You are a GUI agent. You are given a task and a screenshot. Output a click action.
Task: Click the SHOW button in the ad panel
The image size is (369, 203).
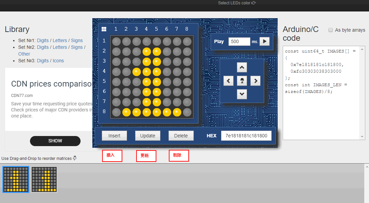coord(55,141)
